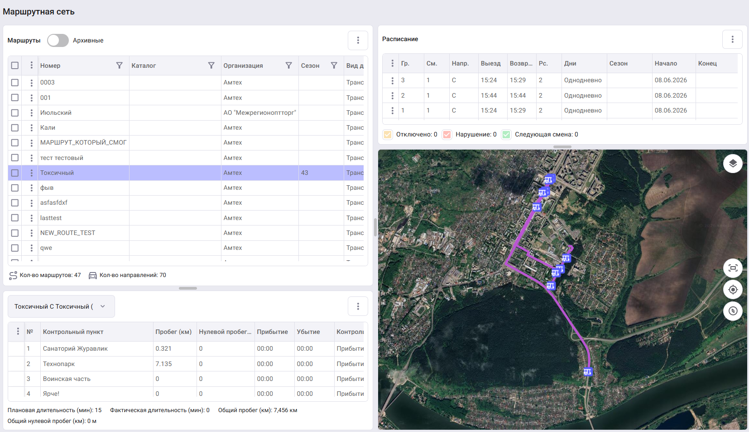The height and width of the screenshot is (432, 749).
Task: Open control points panel three-dot menu
Action: [x=358, y=306]
